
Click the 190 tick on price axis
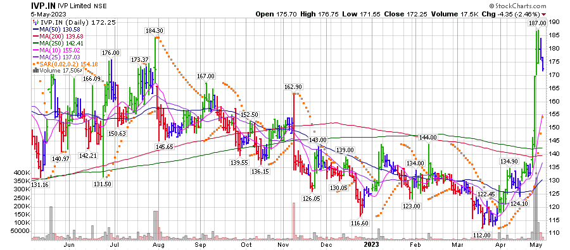point(554,21)
